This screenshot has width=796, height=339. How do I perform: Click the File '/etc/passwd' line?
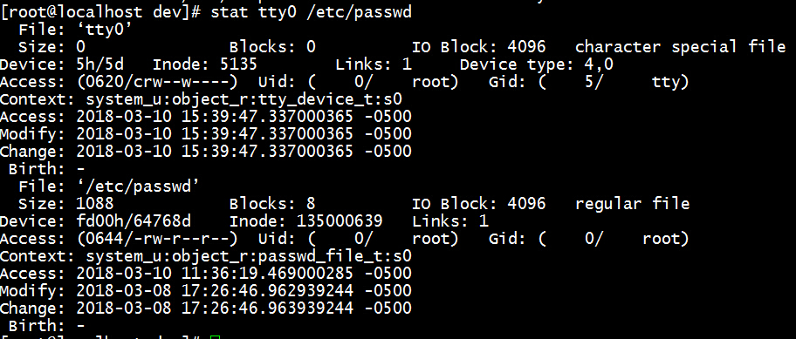[108, 186]
